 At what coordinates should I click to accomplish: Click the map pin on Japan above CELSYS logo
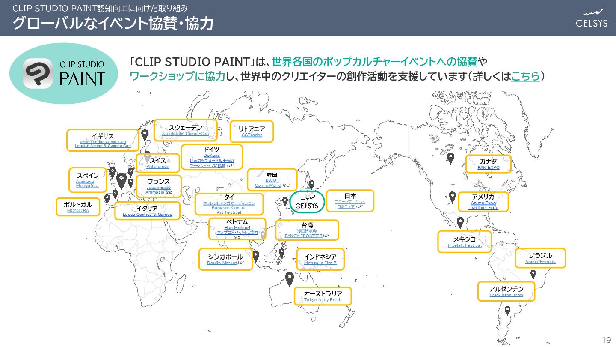pos(311,185)
